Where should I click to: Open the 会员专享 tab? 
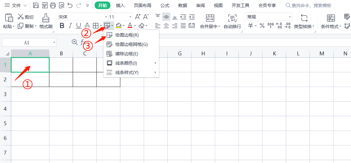267,5
